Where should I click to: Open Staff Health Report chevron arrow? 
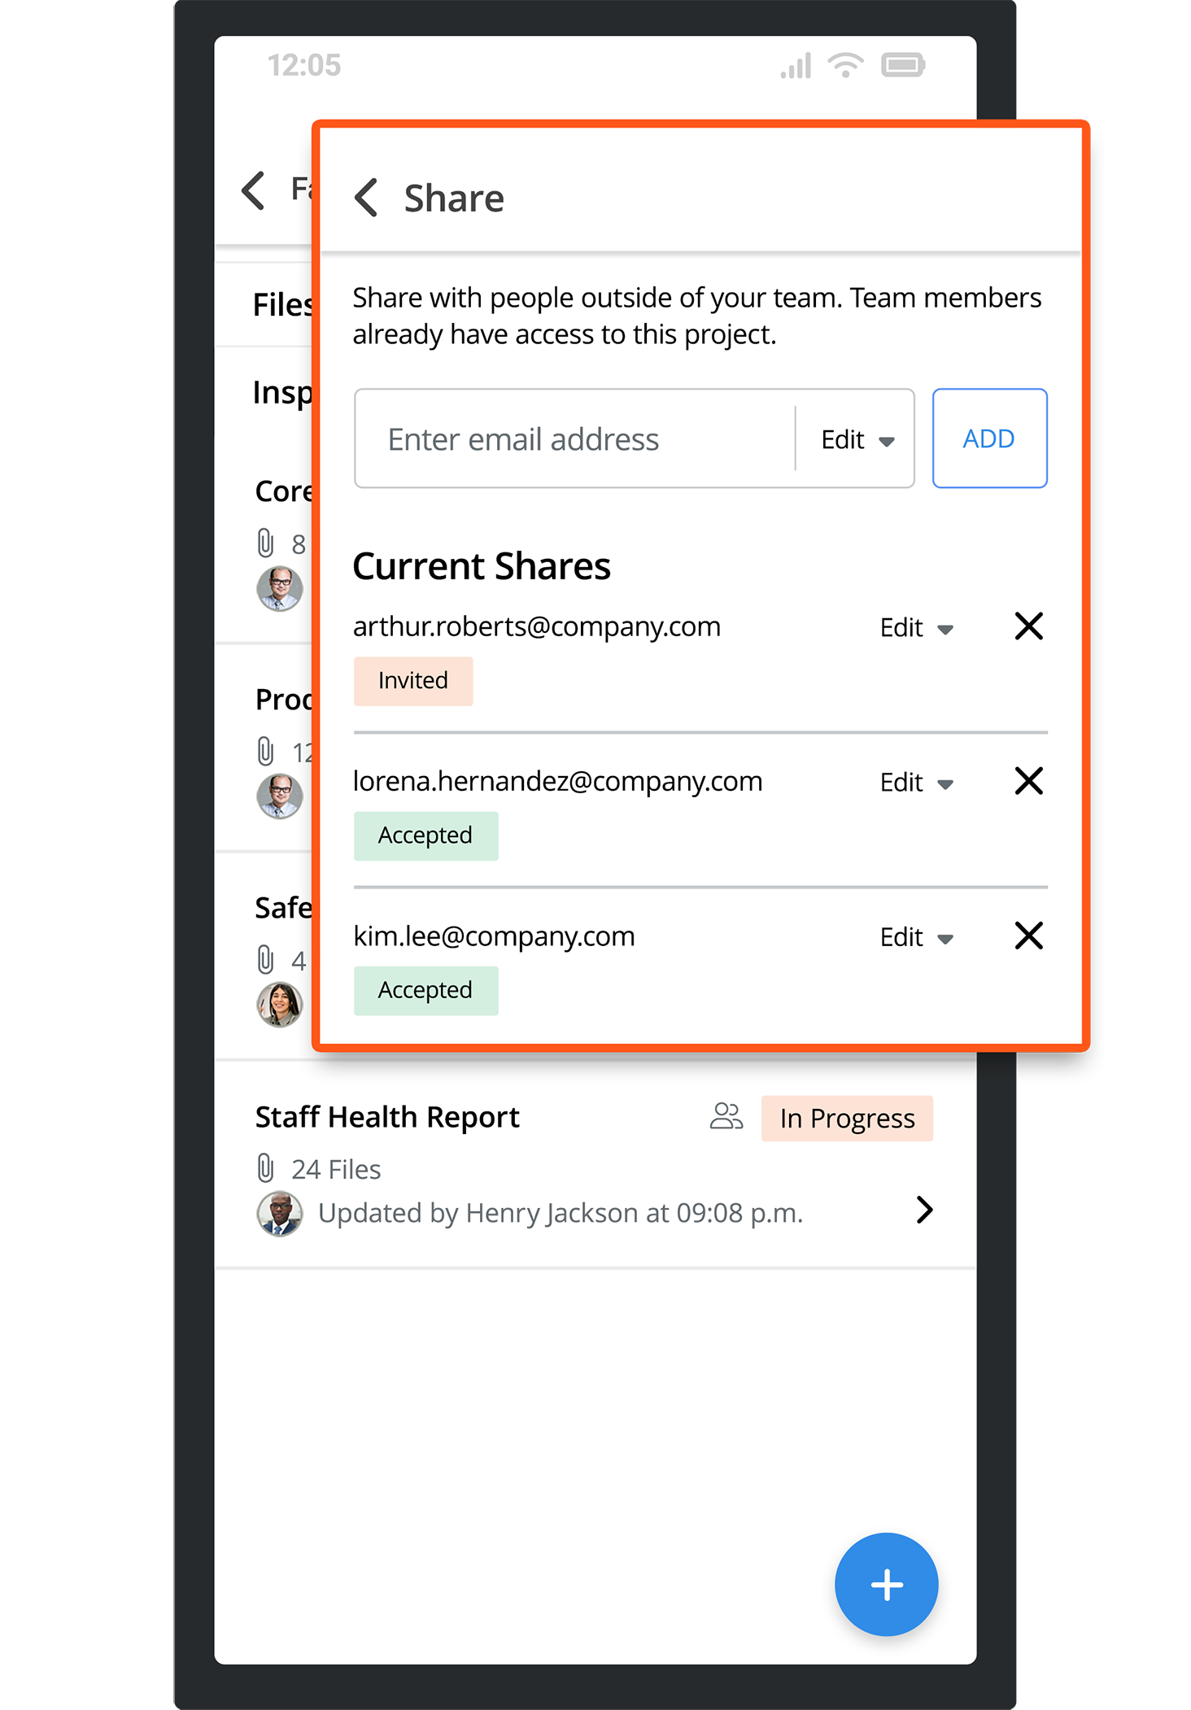pyautogui.click(x=923, y=1210)
